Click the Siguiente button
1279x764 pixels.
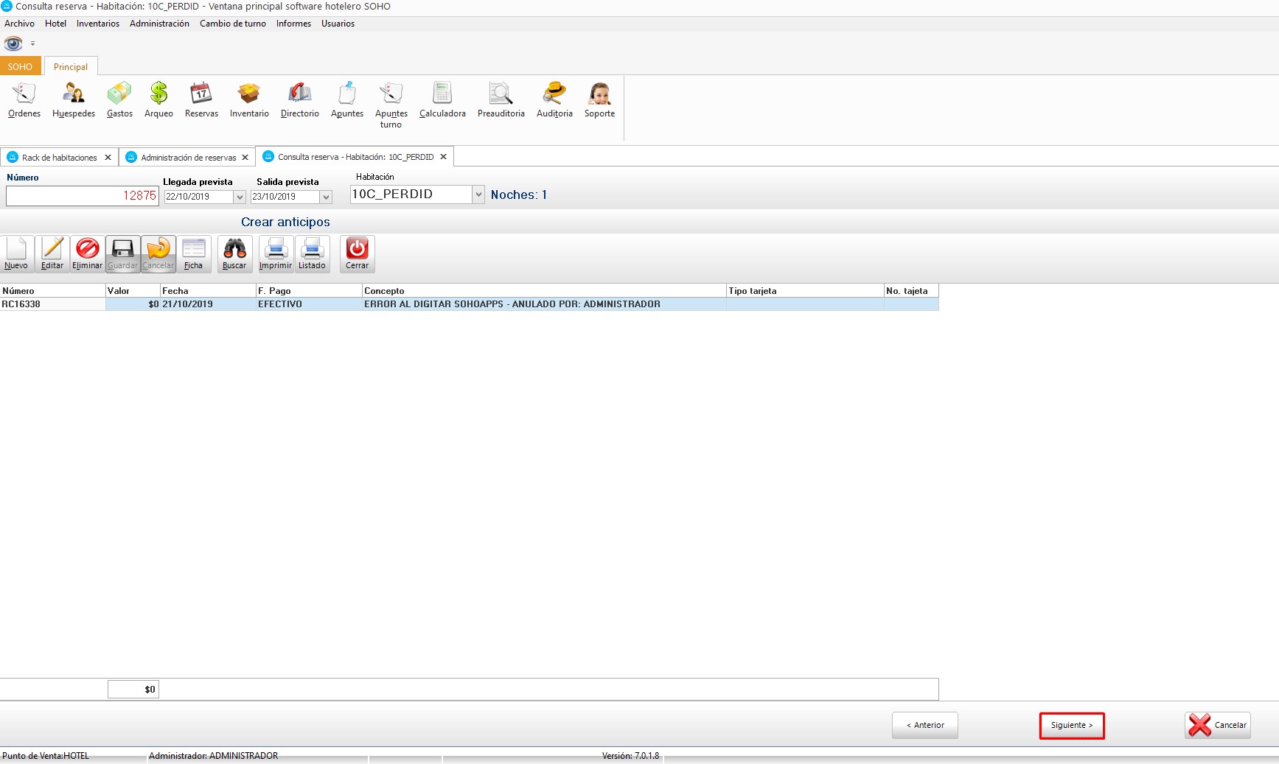coord(1071,725)
